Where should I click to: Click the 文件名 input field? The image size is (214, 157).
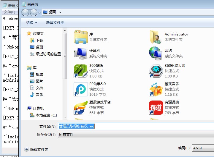136,126
